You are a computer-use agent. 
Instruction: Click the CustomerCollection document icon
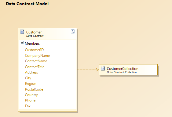click(x=103, y=68)
